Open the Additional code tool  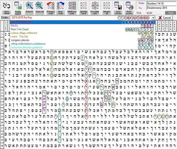(x=72, y=8)
